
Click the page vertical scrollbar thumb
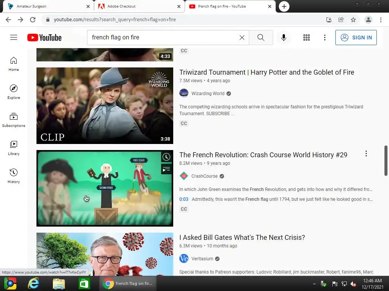coord(386,161)
